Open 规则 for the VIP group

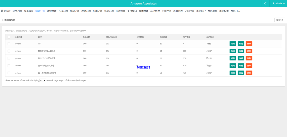pos(233,44)
